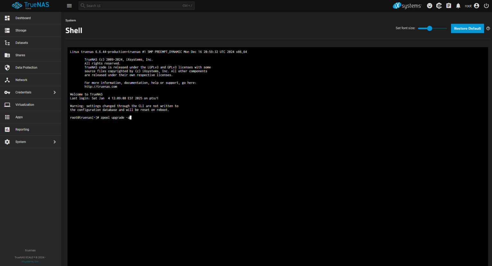This screenshot has height=266, width=492.
Task: Select Dashboard from the sidebar
Action: pos(23,18)
